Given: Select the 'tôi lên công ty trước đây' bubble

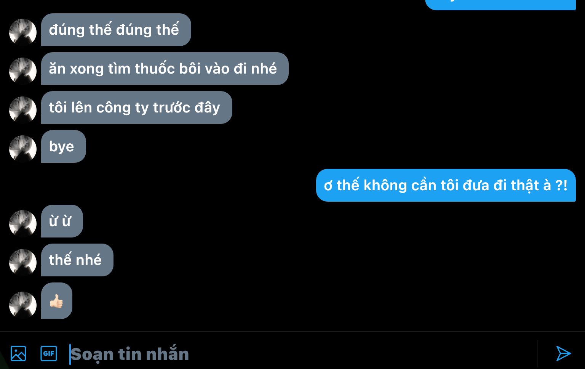Looking at the screenshot, I should coord(137,107).
